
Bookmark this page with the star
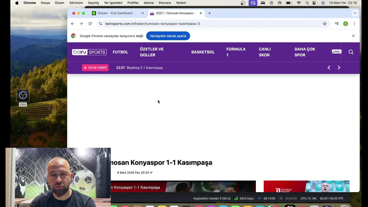tap(325, 24)
